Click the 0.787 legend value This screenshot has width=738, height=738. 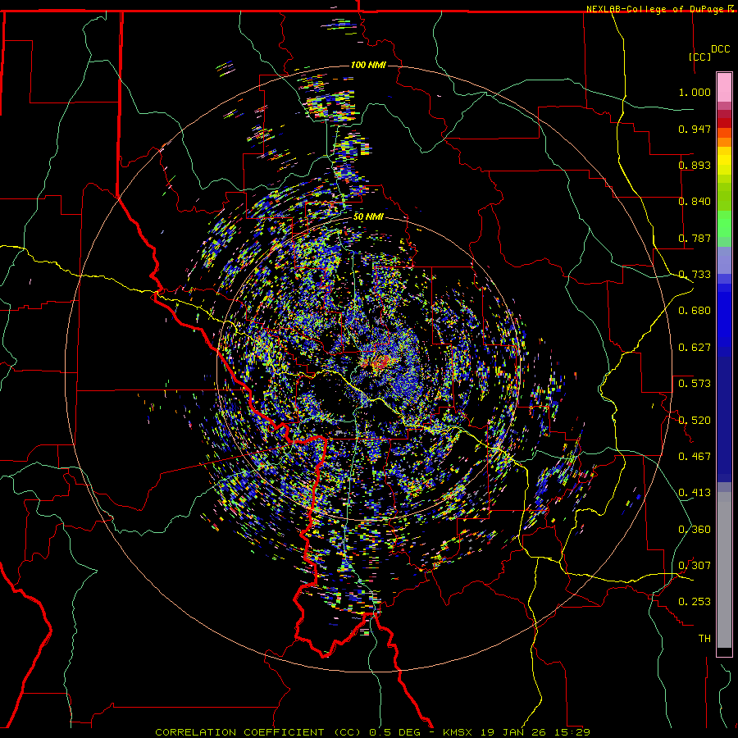click(695, 238)
